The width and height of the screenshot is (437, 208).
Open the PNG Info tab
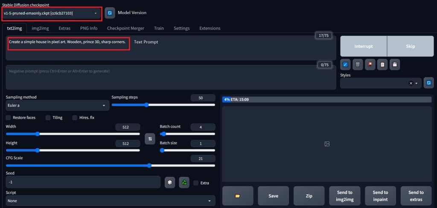tap(89, 28)
